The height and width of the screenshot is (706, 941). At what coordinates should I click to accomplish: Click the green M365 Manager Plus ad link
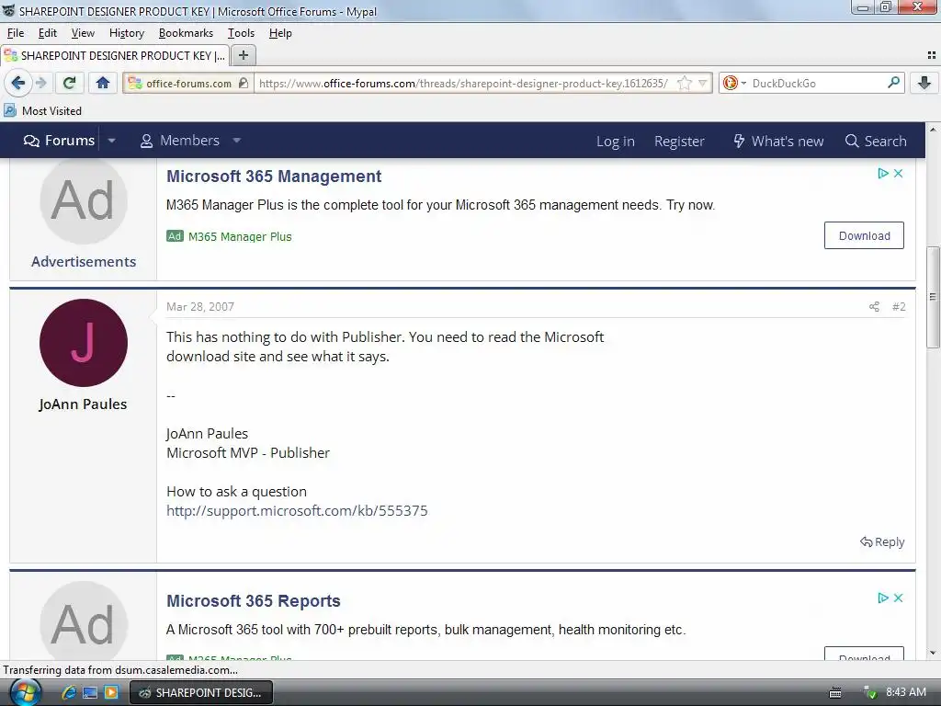(240, 236)
